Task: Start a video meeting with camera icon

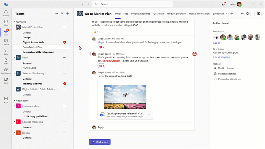Action: coord(248,14)
